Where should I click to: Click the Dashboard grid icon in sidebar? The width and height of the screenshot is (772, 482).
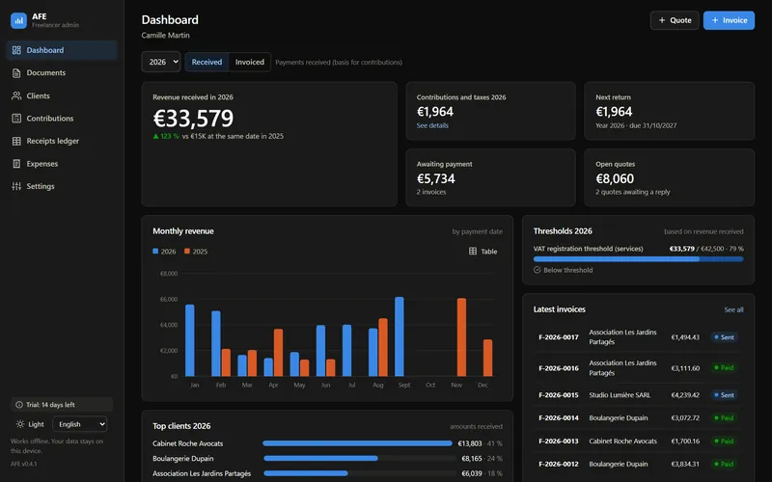click(16, 50)
